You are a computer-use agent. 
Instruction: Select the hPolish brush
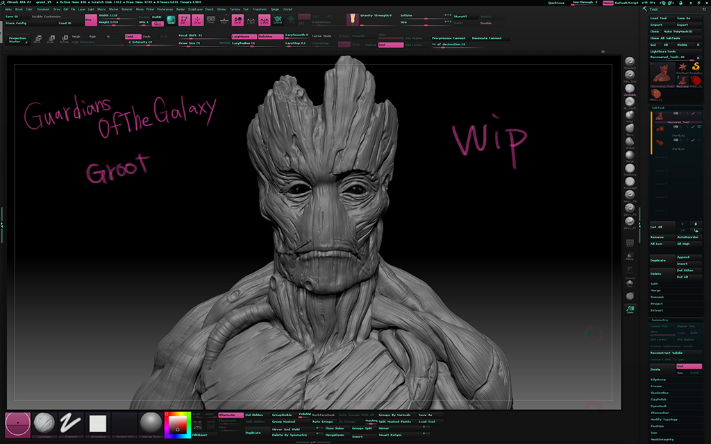click(x=629, y=142)
